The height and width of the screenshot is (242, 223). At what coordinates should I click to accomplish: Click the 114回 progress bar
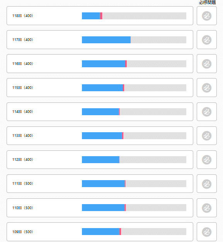[134, 112]
